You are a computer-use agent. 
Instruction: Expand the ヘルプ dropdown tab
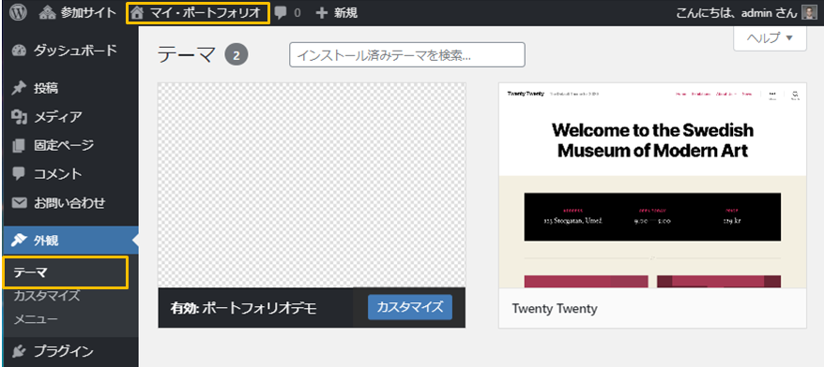[770, 37]
